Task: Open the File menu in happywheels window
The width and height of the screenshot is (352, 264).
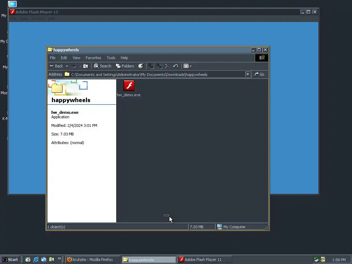Action: 53,58
